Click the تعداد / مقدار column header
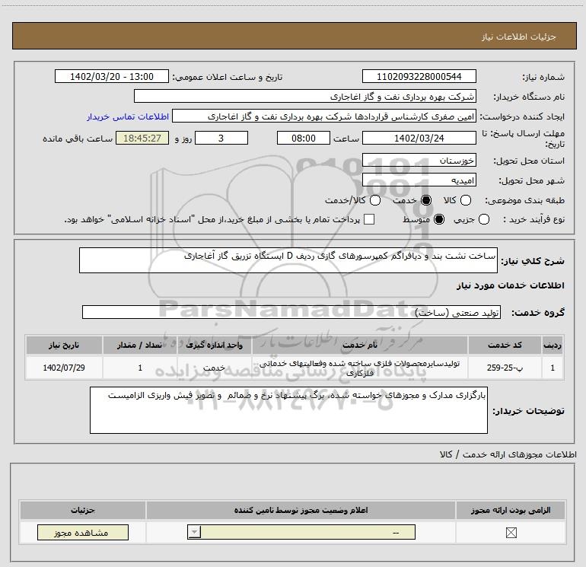586x567 pixels. tap(140, 345)
